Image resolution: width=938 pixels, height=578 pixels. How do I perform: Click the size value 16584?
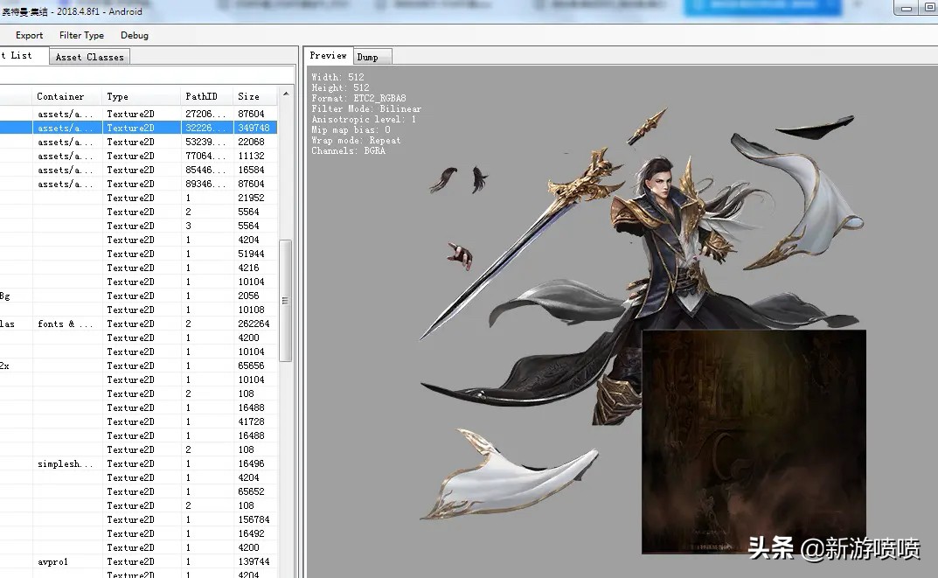[251, 170]
